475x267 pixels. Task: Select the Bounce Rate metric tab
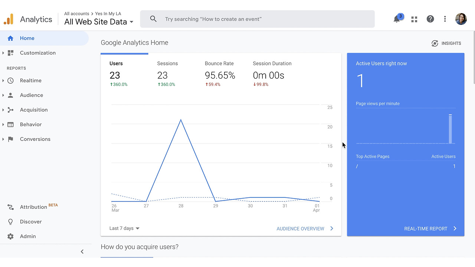coord(220,74)
